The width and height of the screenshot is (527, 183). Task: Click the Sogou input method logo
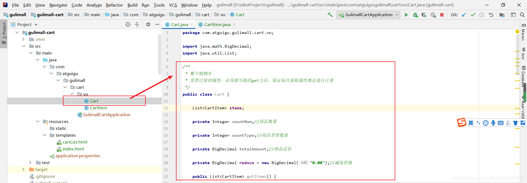point(461,122)
